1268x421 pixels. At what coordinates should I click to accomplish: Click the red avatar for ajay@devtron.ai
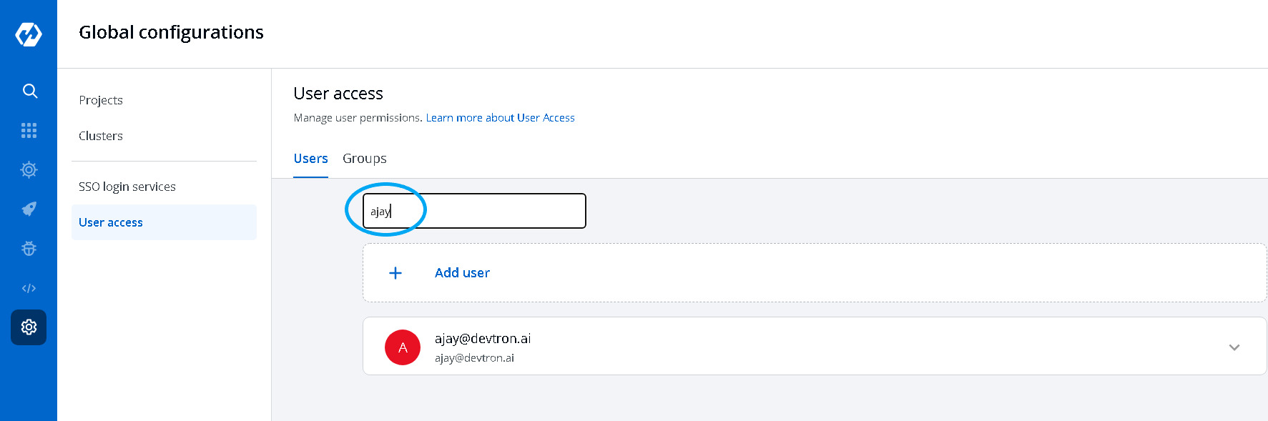click(x=403, y=347)
